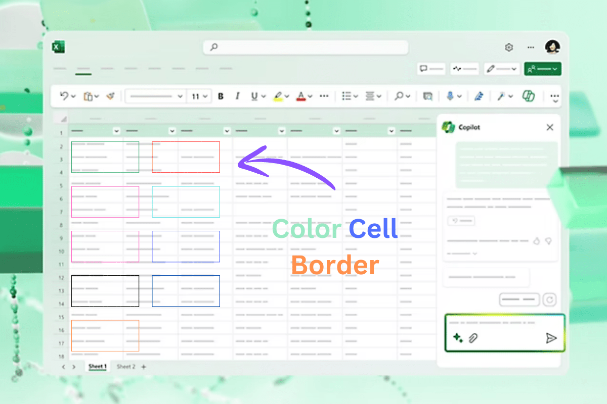Open the sparkle prompt guide icon
The height and width of the screenshot is (404, 607).
(x=458, y=338)
